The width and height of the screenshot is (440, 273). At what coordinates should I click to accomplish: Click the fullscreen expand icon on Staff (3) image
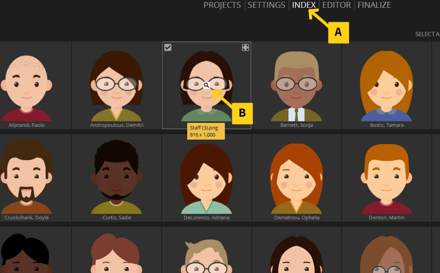point(245,47)
